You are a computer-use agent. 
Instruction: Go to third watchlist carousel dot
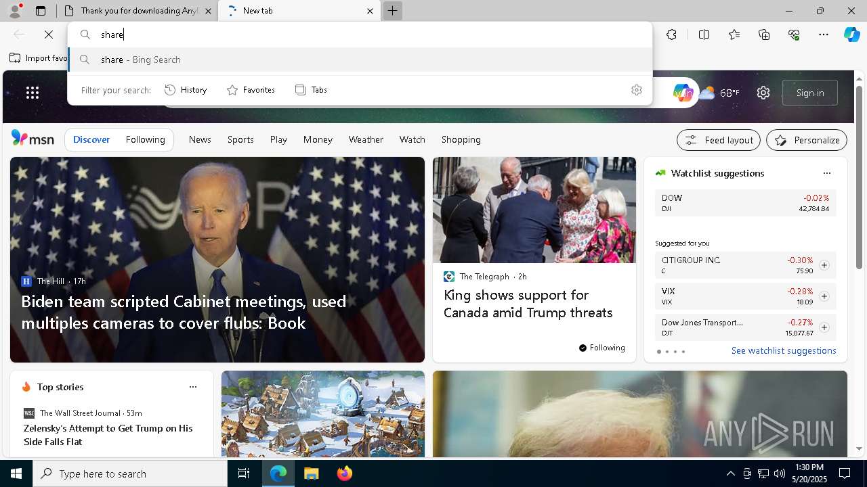click(675, 352)
